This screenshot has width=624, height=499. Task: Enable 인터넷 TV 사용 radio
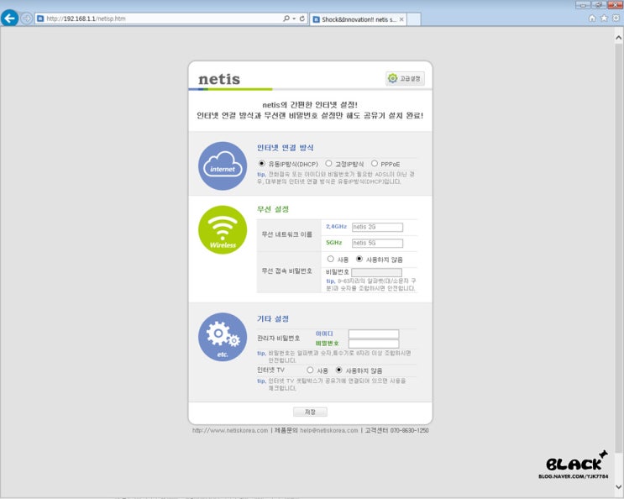pyautogui.click(x=310, y=370)
